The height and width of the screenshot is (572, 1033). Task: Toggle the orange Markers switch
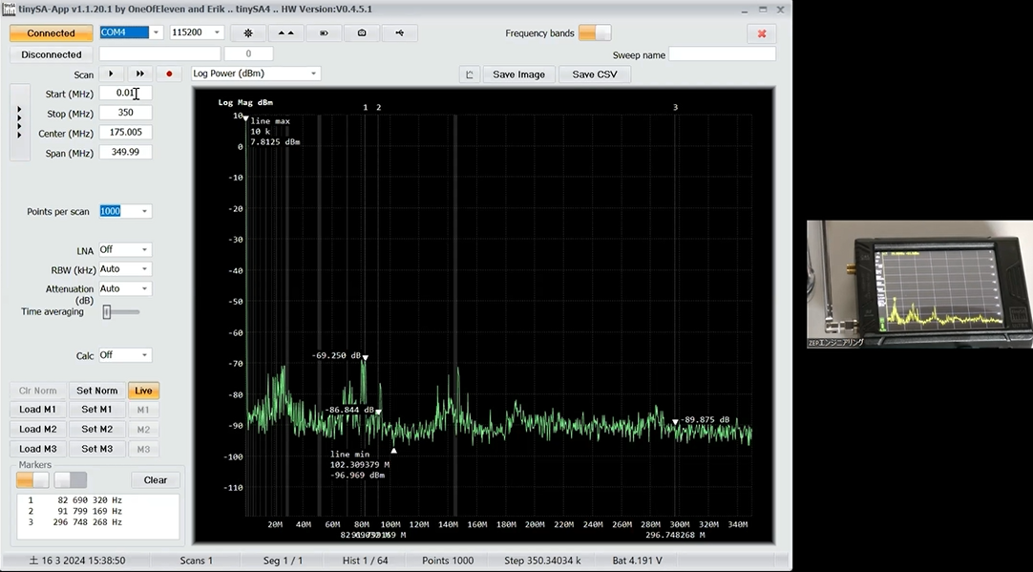click(x=32, y=479)
